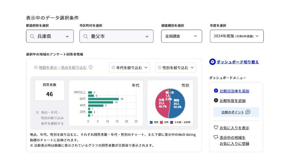Open the 市区町村 dropdown showing 養父市
Image resolution: width=292 pixels, height=164 pixels.
click(x=116, y=36)
